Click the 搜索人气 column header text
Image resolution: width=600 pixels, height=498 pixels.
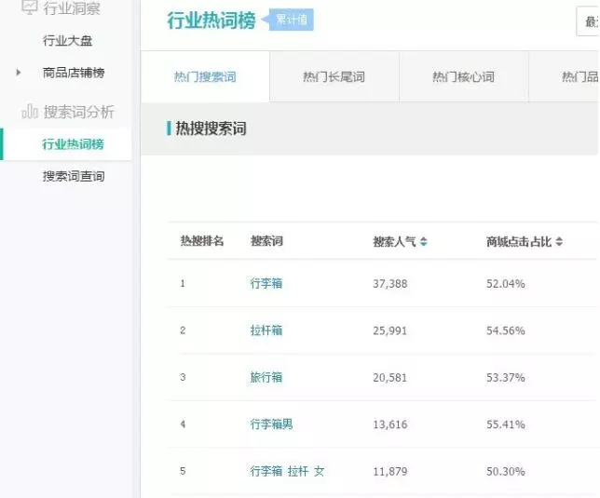[x=394, y=241]
